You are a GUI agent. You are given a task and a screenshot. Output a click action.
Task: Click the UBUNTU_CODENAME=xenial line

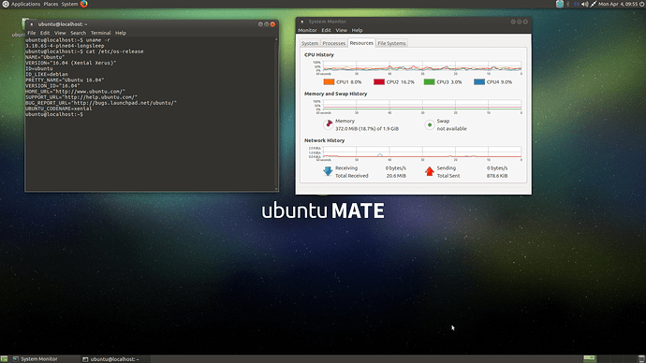(58, 109)
